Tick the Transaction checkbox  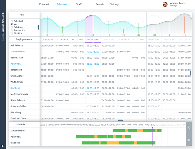point(11,30)
